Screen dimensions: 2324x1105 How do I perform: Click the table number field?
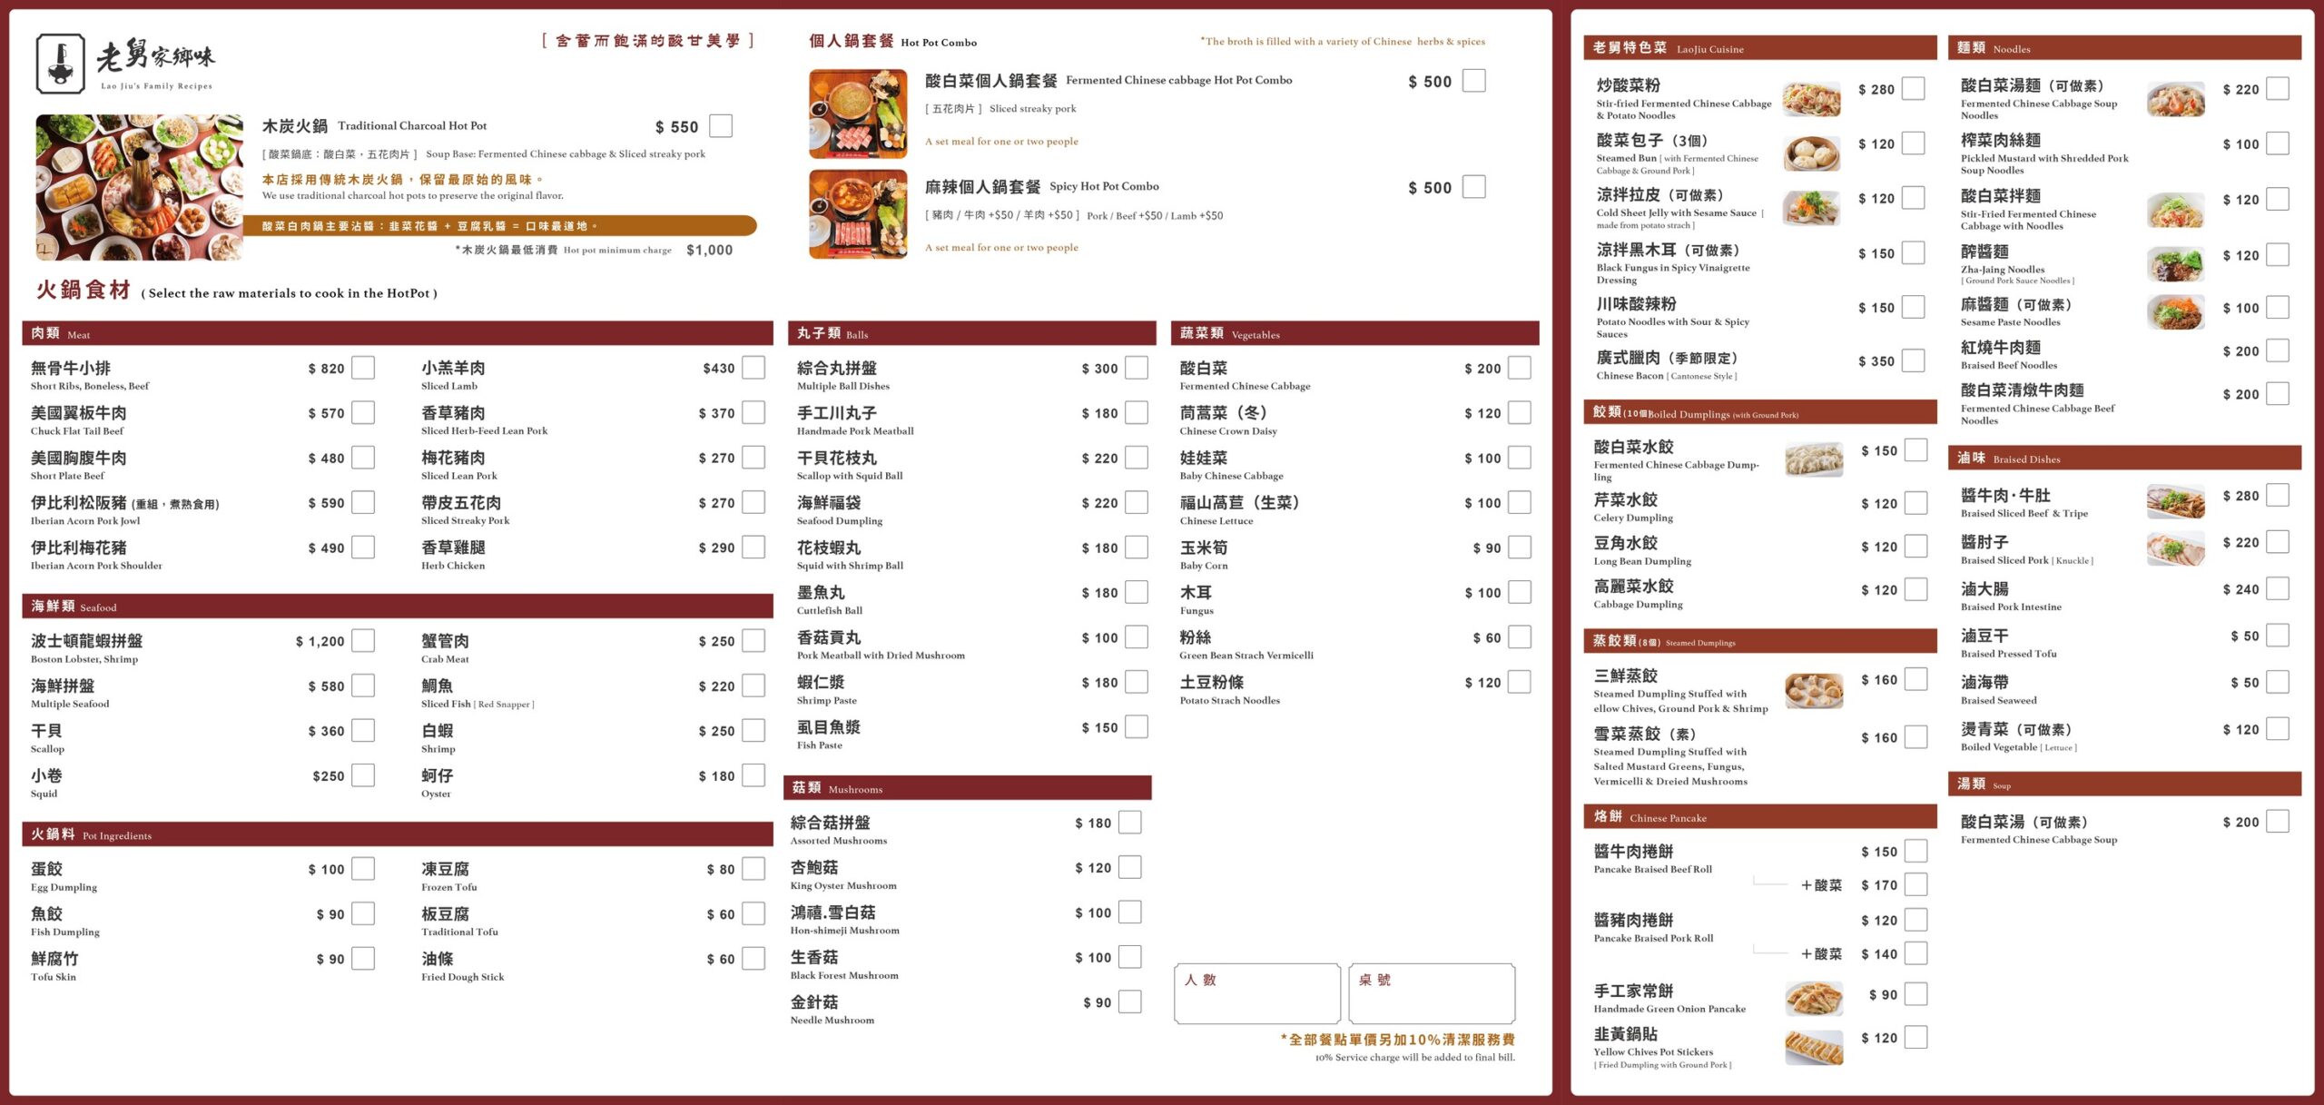(x=1432, y=993)
